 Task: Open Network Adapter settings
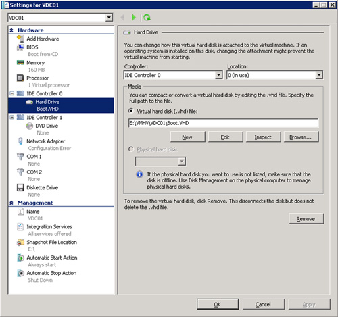45,141
